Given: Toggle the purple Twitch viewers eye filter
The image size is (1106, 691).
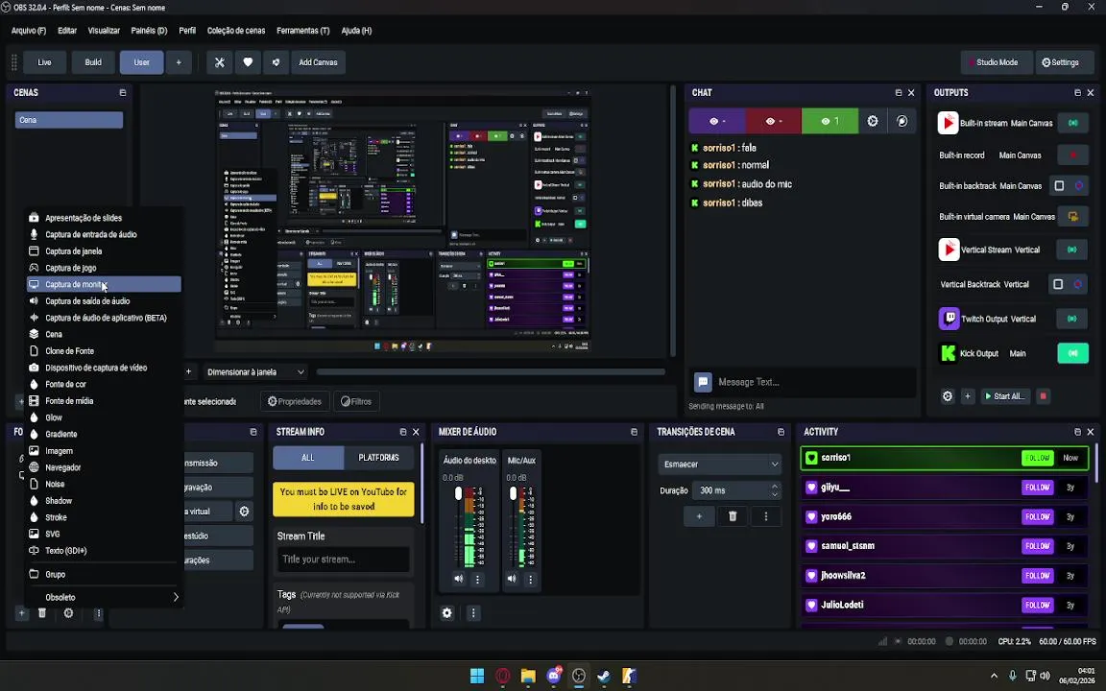Looking at the screenshot, I should click(716, 121).
